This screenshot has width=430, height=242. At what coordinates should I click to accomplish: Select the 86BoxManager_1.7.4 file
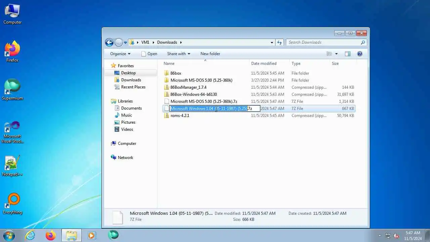(188, 87)
